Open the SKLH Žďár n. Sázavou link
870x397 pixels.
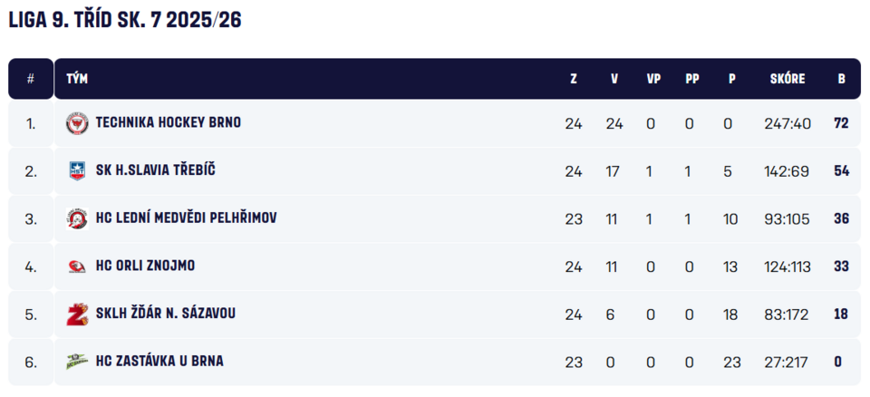(166, 314)
